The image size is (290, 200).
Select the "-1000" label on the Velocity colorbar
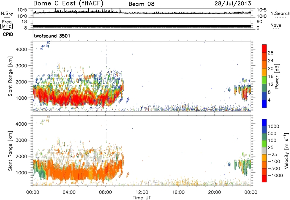[x=275, y=175]
